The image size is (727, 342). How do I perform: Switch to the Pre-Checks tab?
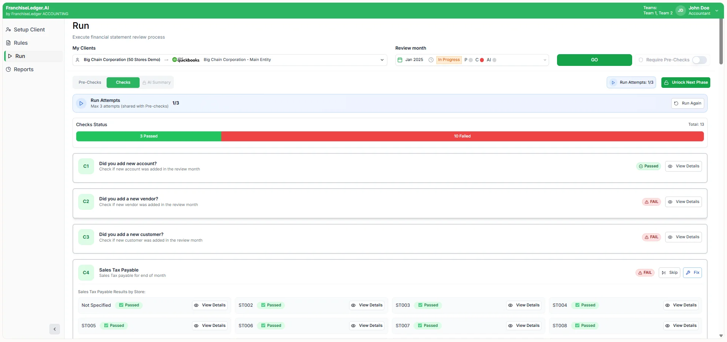pyautogui.click(x=90, y=82)
